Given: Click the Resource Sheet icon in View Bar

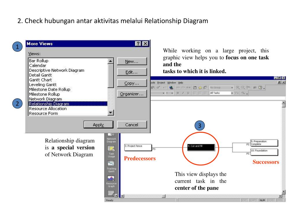Looking at the screenshot, I should 111,193.
